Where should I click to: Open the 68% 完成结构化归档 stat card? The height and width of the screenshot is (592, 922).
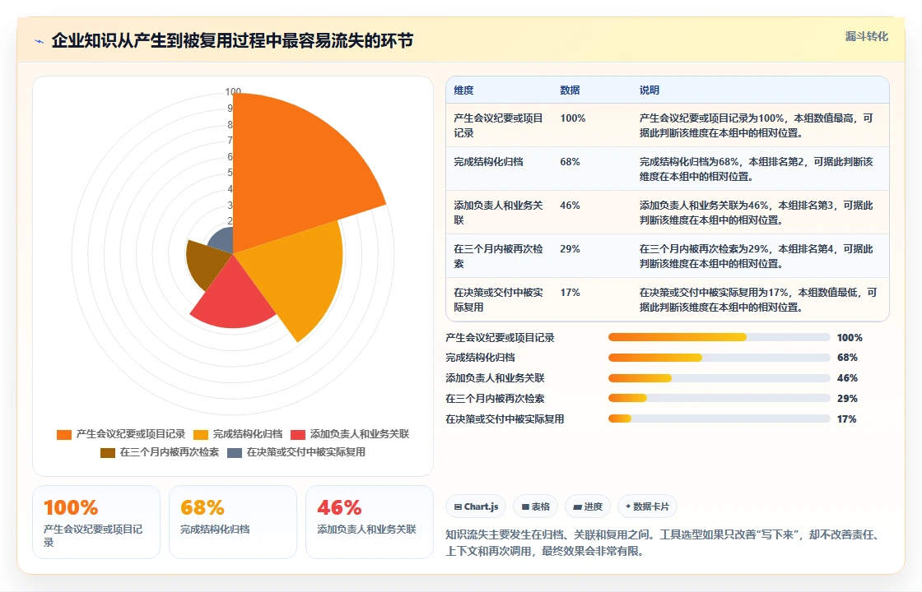(233, 522)
